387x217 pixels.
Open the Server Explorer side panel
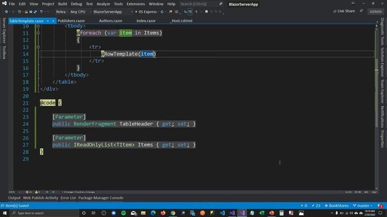click(x=4, y=30)
